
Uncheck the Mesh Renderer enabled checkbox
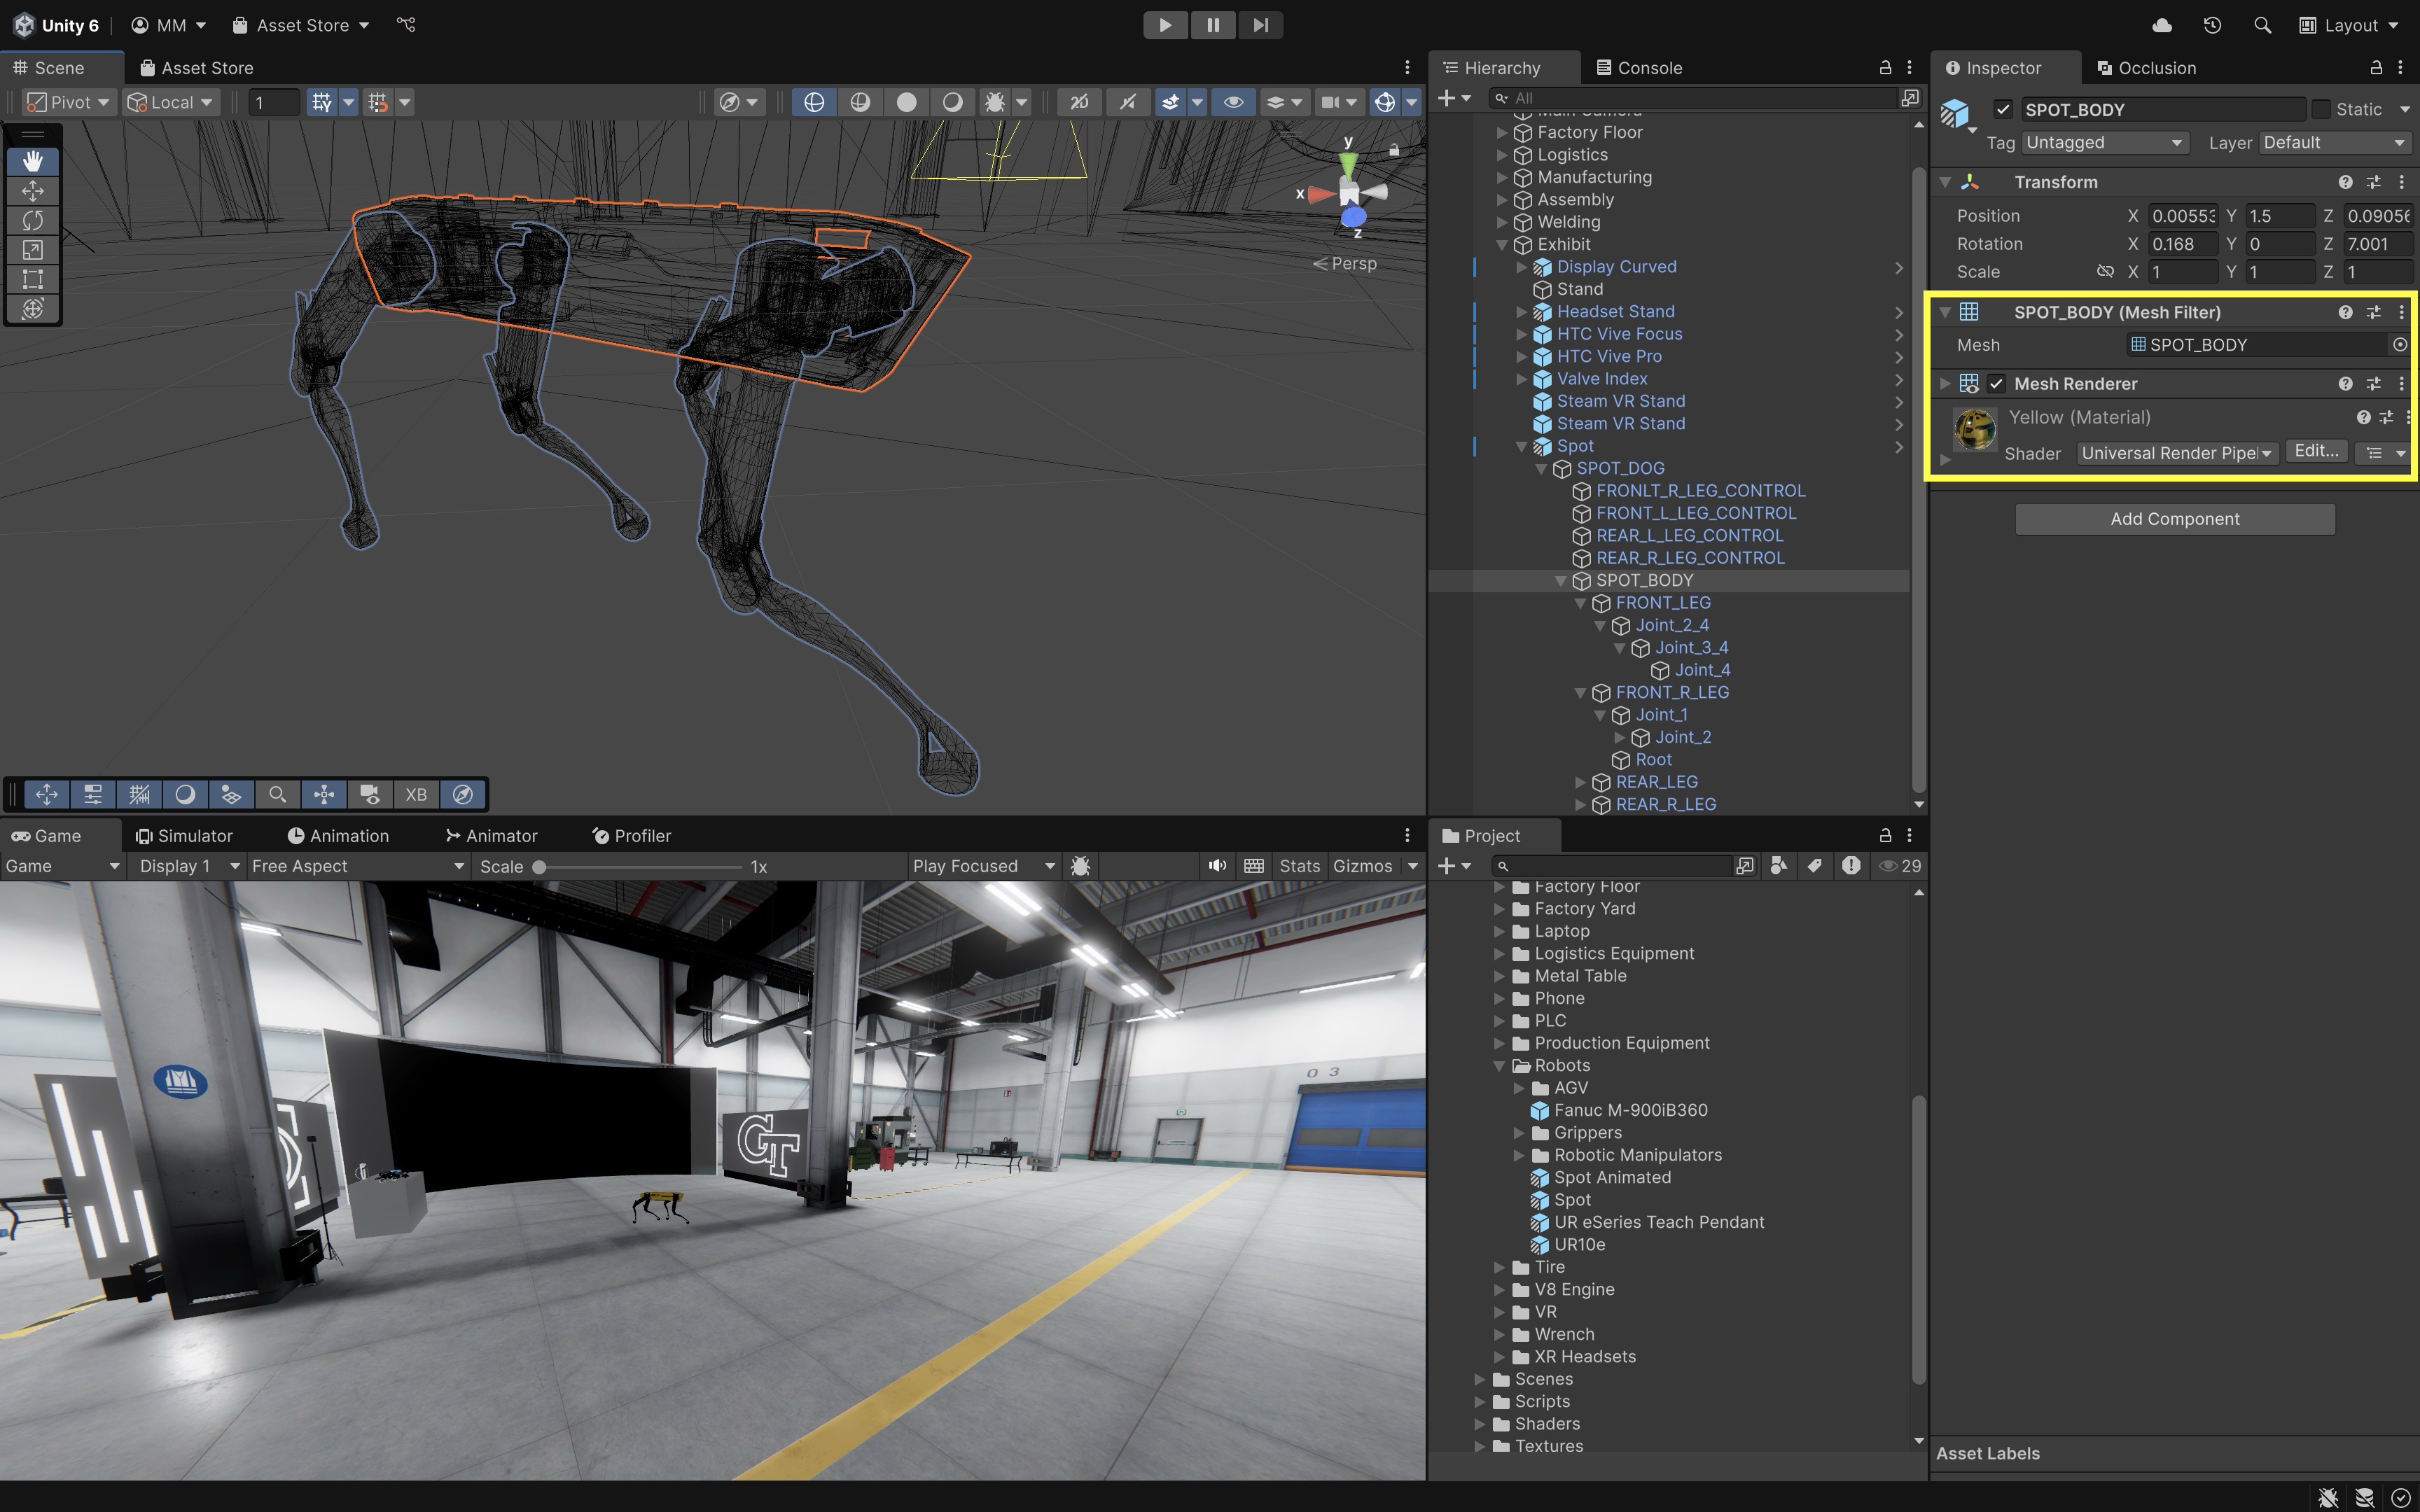[x=1996, y=384]
